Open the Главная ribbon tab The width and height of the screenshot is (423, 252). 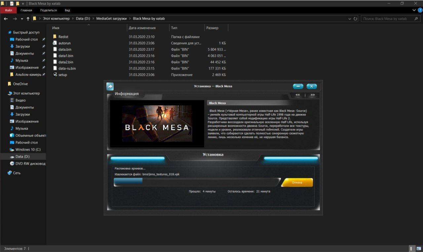coord(26,10)
